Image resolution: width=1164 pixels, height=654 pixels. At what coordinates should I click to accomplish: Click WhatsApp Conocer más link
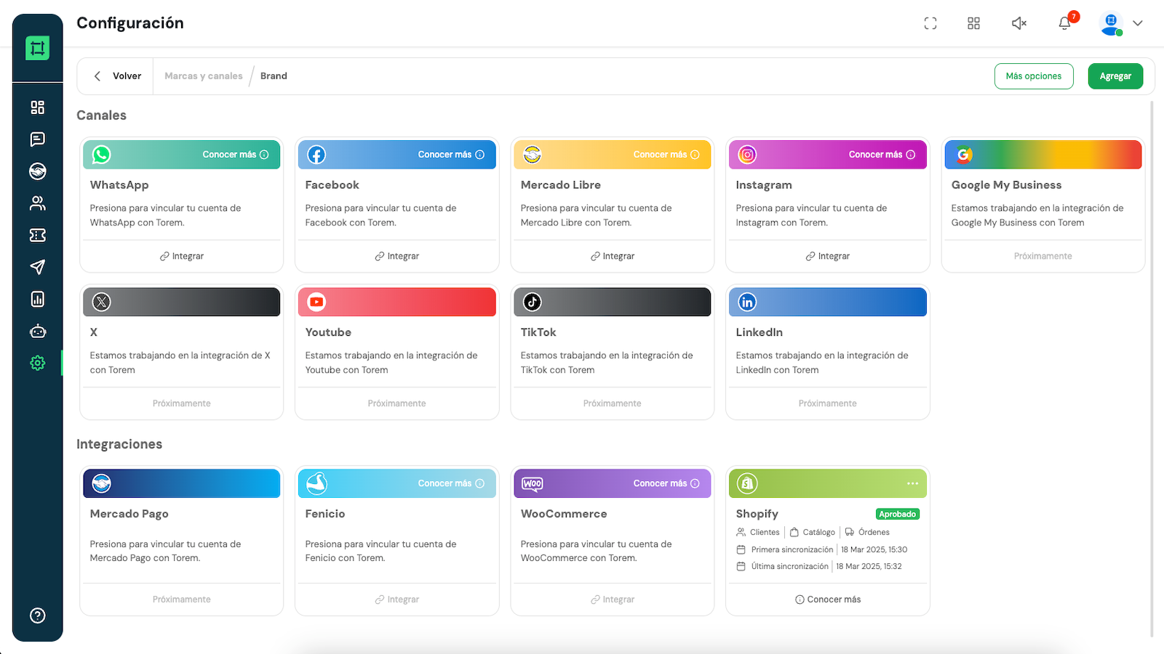pyautogui.click(x=236, y=155)
